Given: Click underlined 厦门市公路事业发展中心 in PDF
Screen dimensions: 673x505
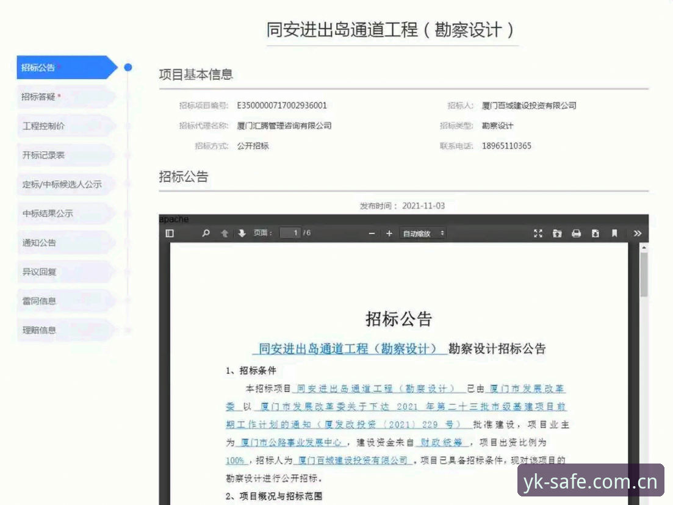Looking at the screenshot, I should click(290, 442).
